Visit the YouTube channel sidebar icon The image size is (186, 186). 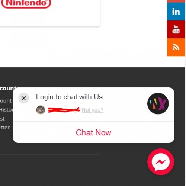pyautogui.click(x=176, y=29)
